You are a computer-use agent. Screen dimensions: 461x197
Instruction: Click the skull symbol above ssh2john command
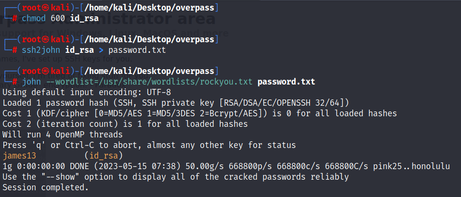coord(46,39)
